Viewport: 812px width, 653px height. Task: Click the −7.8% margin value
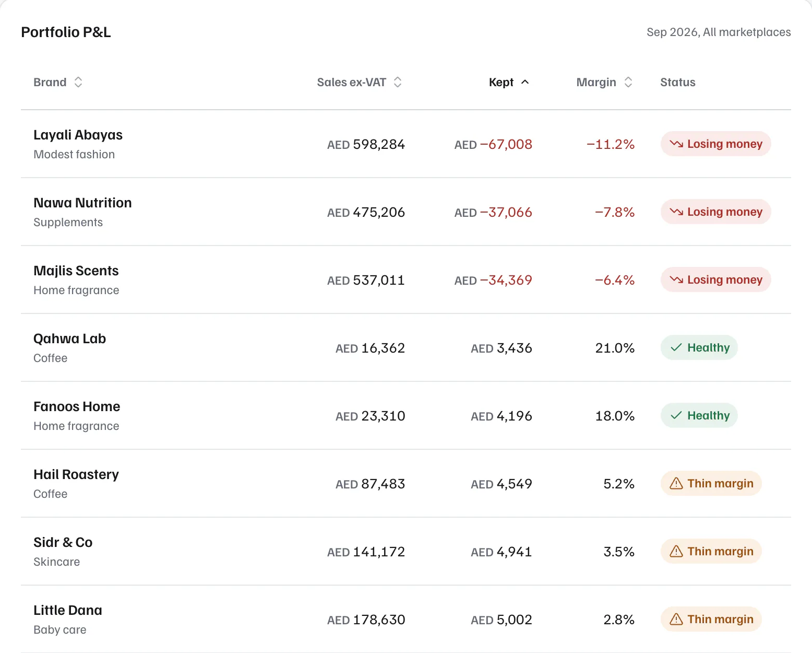click(615, 212)
